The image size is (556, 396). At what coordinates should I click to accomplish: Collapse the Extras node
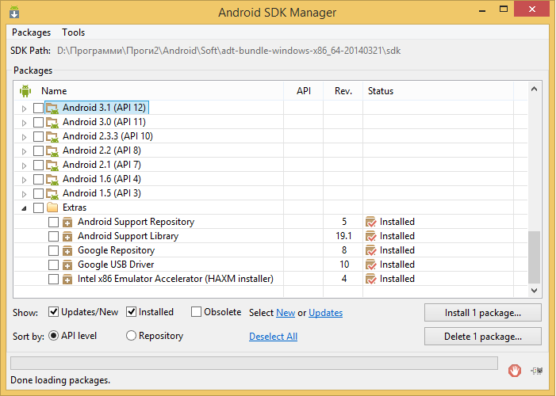tap(24, 208)
